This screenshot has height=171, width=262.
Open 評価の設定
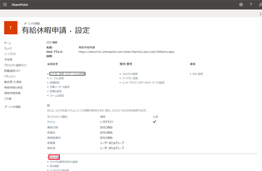(55, 91)
